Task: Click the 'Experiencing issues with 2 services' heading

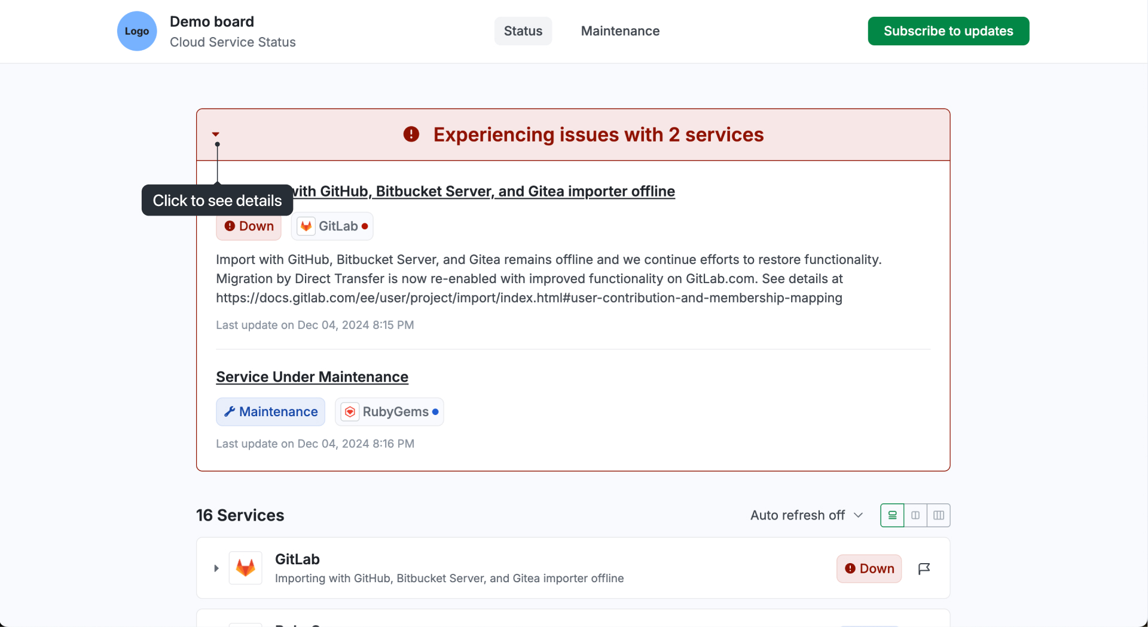Action: 599,134
